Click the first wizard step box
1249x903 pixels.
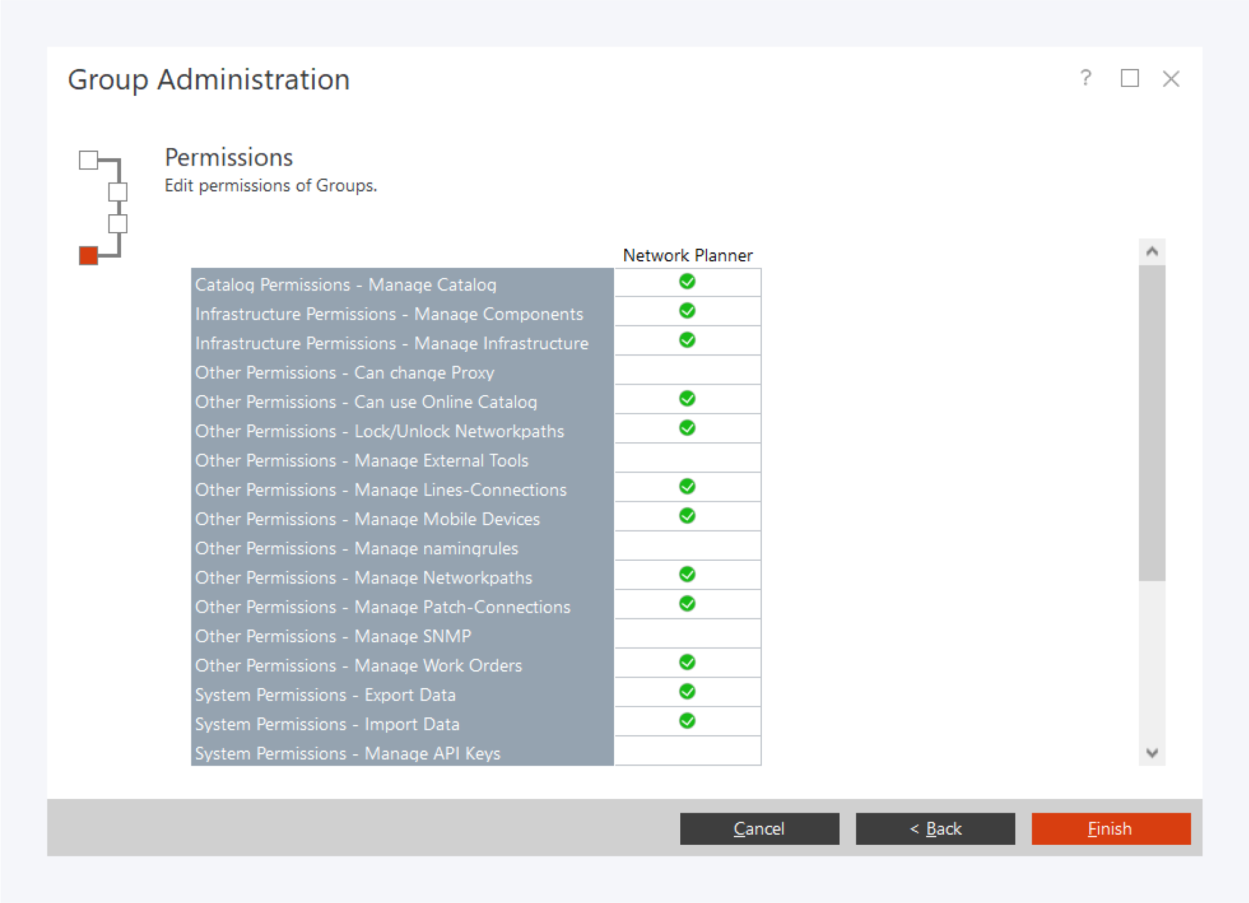click(88, 160)
